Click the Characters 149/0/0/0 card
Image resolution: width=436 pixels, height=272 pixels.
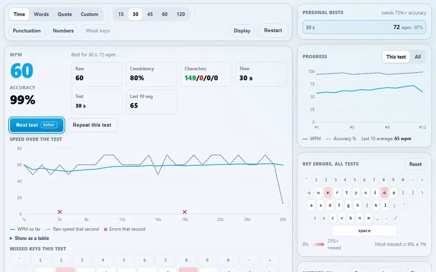(x=206, y=74)
